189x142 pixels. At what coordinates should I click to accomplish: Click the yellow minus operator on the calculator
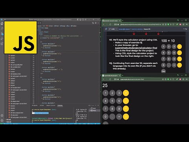click(126, 101)
